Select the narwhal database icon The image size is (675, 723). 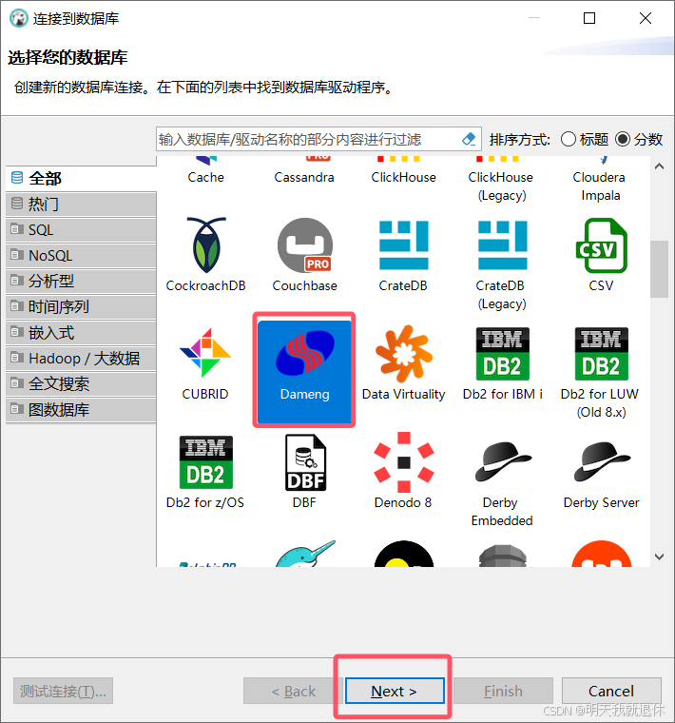(x=304, y=554)
